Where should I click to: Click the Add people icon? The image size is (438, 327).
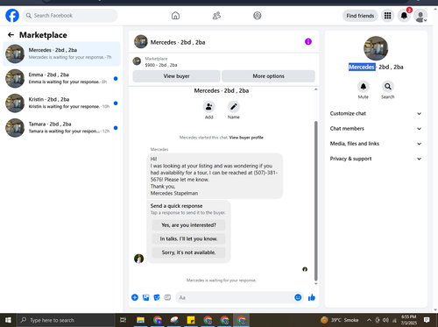(x=209, y=107)
